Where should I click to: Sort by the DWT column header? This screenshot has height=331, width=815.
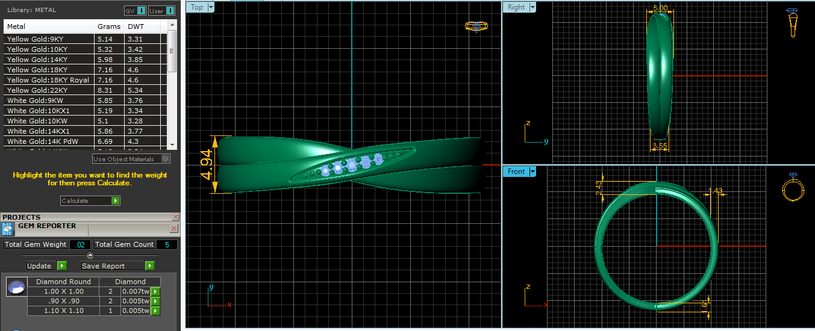click(x=142, y=26)
